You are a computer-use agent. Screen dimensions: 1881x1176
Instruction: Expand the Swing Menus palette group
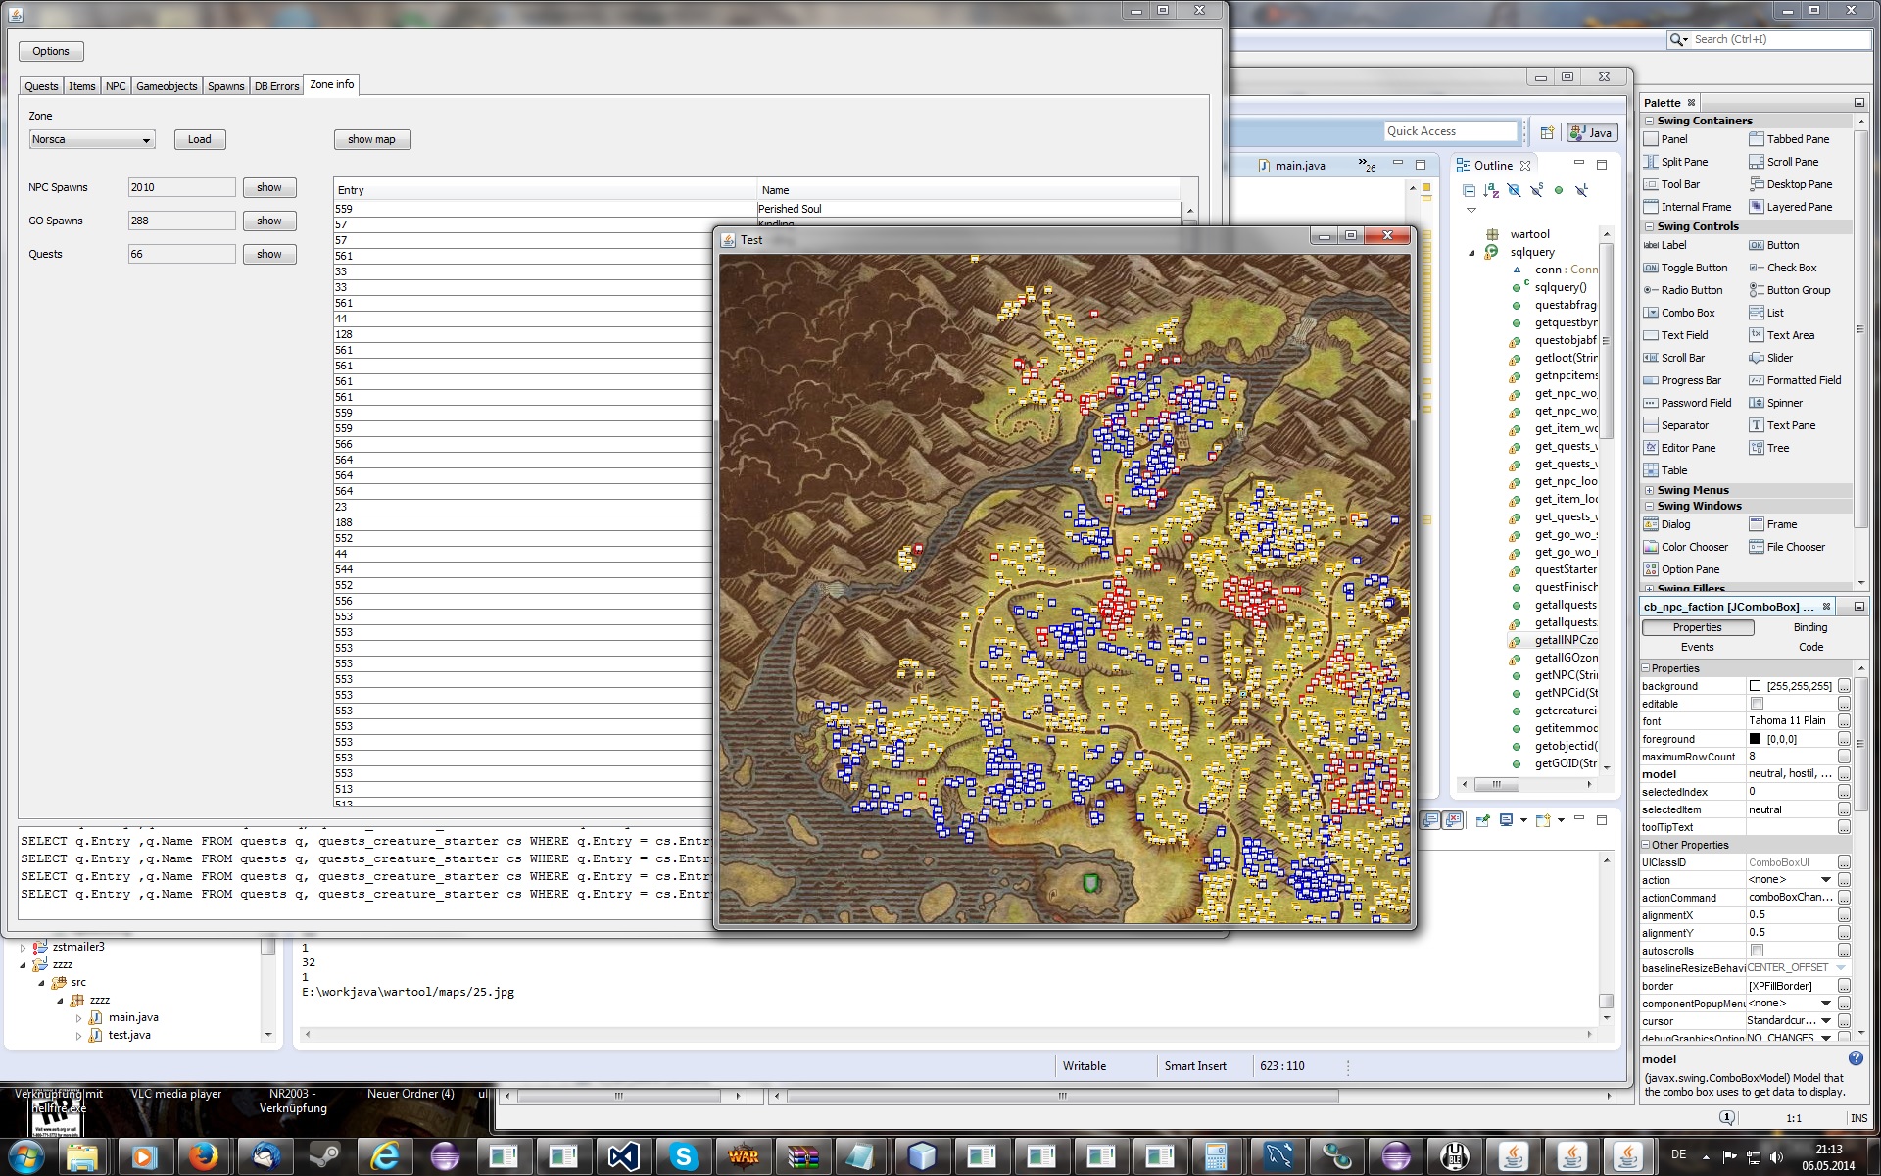coord(1649,490)
